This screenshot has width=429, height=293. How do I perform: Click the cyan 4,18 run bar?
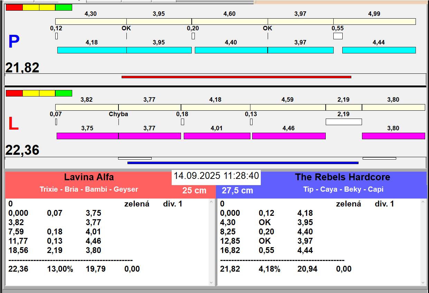pos(92,50)
